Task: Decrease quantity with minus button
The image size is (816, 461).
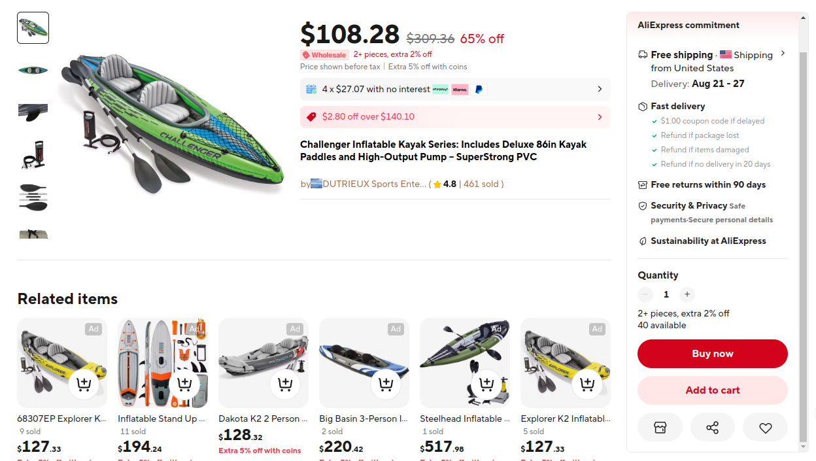Action: click(x=645, y=294)
